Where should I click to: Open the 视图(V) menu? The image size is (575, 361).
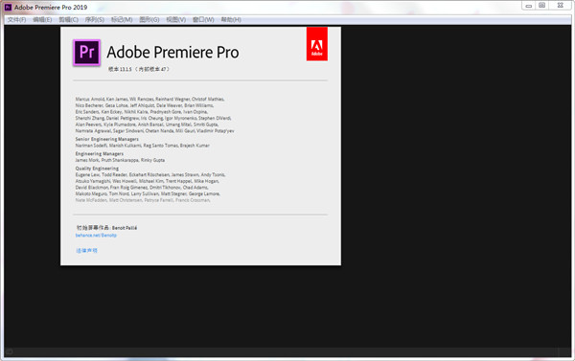[176, 20]
